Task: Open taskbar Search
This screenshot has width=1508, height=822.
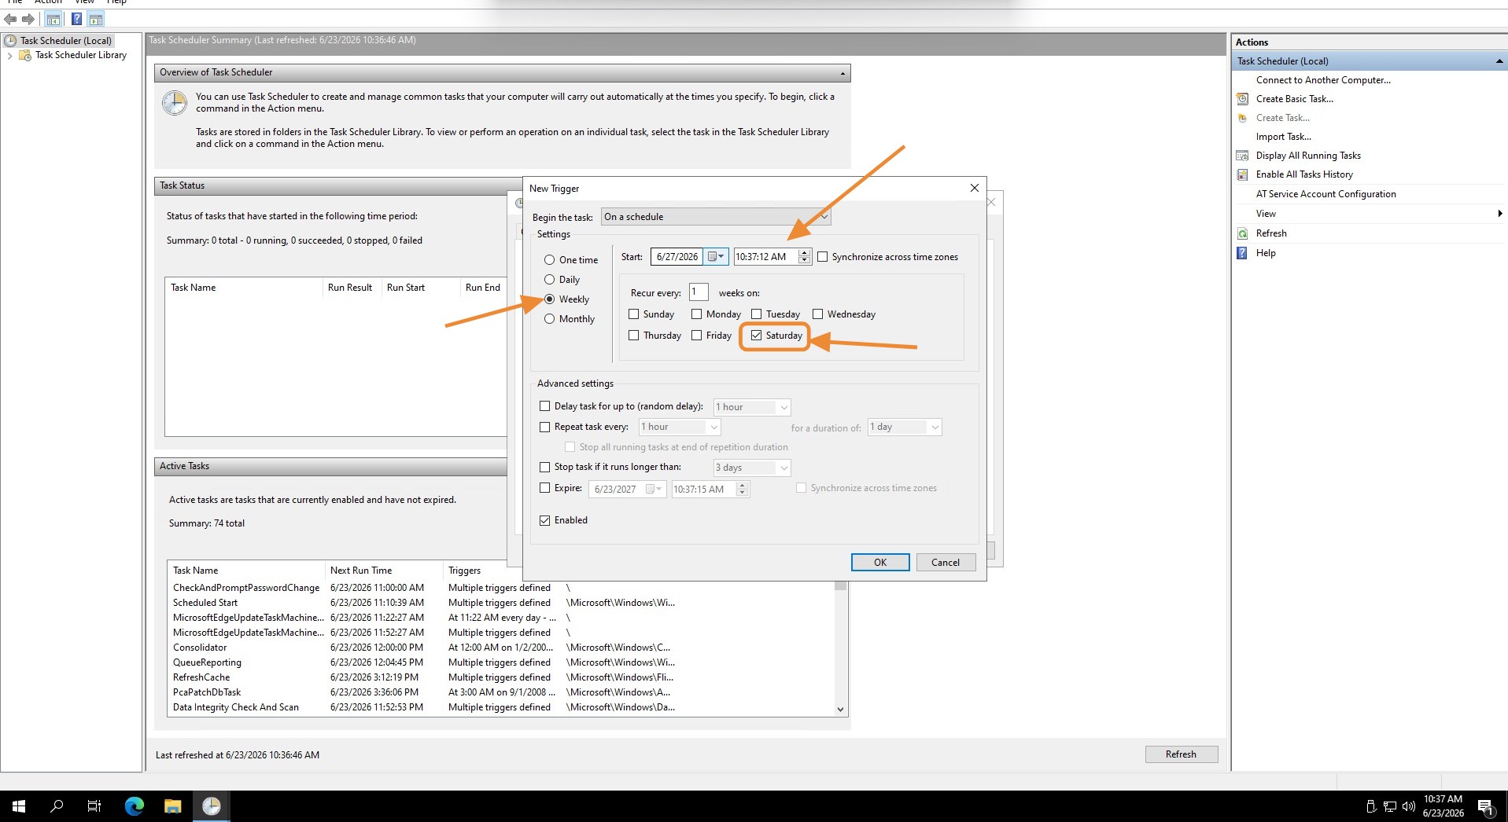Action: 57,806
